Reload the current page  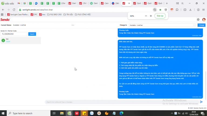[14, 10]
